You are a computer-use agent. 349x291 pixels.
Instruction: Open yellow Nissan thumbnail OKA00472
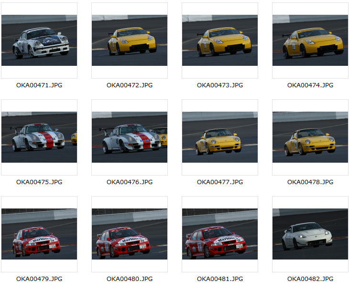point(130,40)
